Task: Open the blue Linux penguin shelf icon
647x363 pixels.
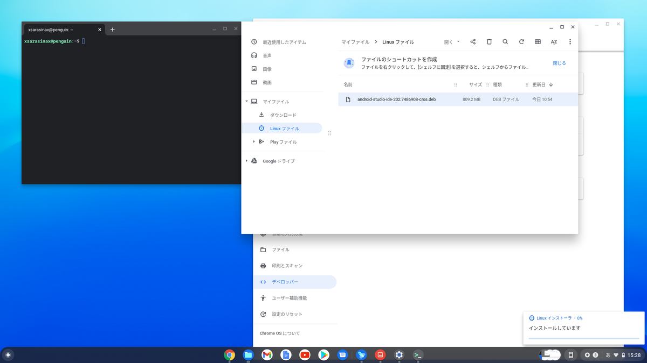Action: coord(361,355)
